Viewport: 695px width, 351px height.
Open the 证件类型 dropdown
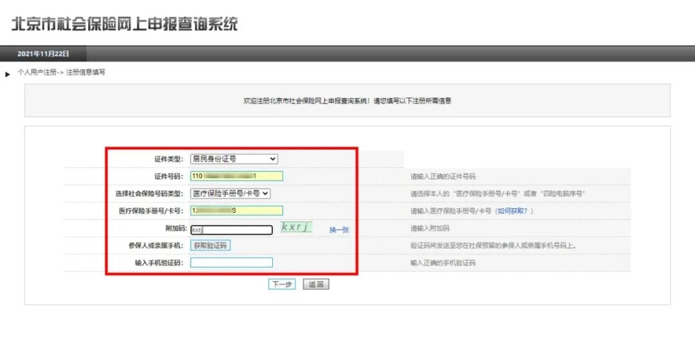234,159
